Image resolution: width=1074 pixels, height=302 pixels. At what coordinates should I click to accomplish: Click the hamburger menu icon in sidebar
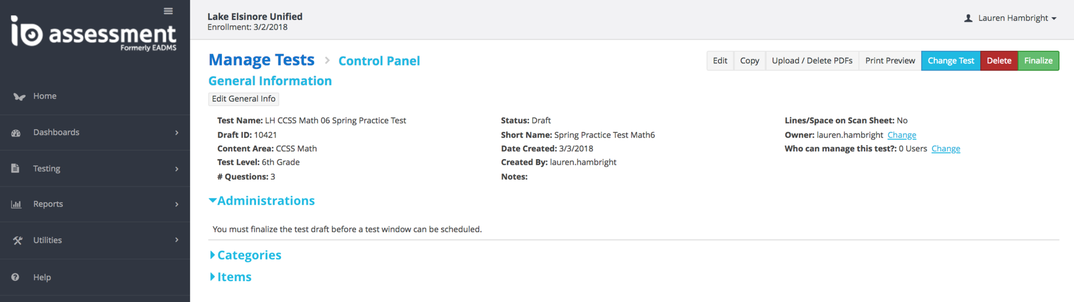point(168,11)
